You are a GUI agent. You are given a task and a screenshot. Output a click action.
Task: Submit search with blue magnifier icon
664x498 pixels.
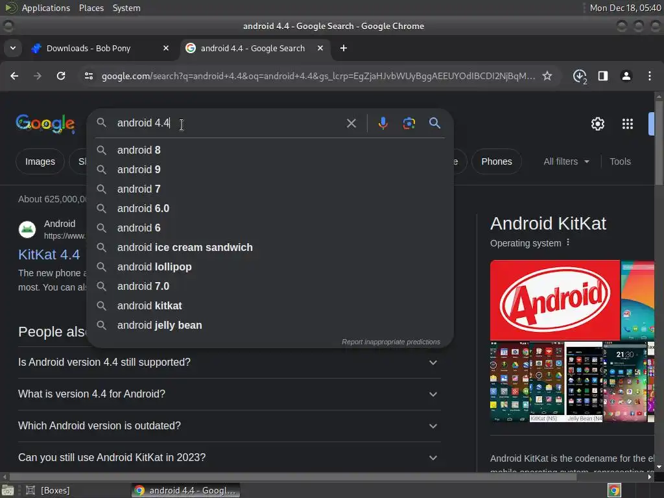point(434,123)
